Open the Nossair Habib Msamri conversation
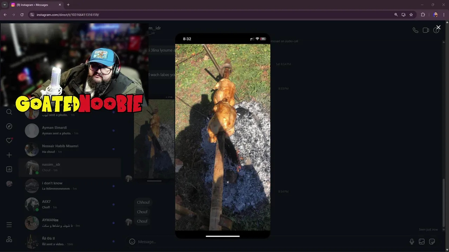This screenshot has height=252, width=449. click(x=69, y=149)
